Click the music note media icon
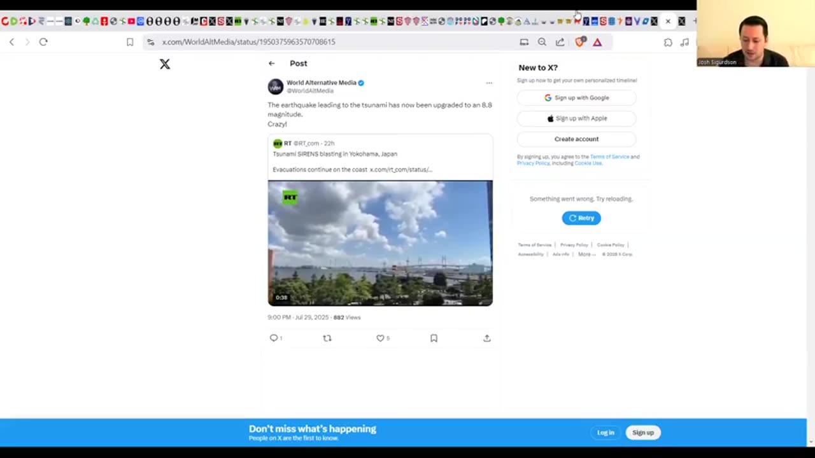Image resolution: width=815 pixels, height=458 pixels. pyautogui.click(x=684, y=42)
